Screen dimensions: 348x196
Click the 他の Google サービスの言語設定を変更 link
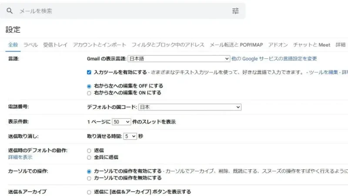(274, 58)
